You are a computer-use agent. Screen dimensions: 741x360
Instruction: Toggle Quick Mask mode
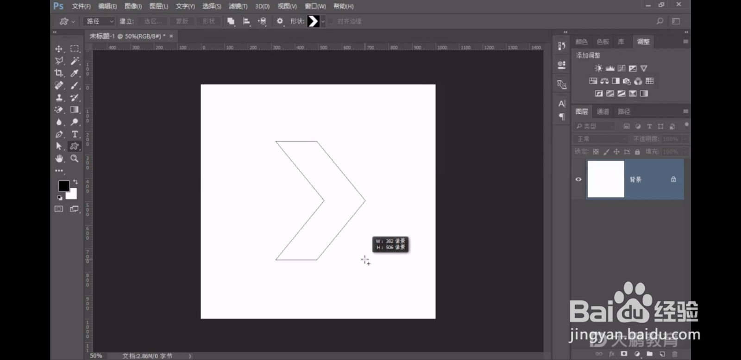coord(59,209)
